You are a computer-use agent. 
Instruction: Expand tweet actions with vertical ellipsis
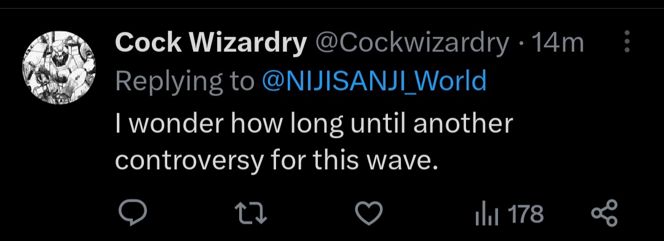tap(628, 41)
